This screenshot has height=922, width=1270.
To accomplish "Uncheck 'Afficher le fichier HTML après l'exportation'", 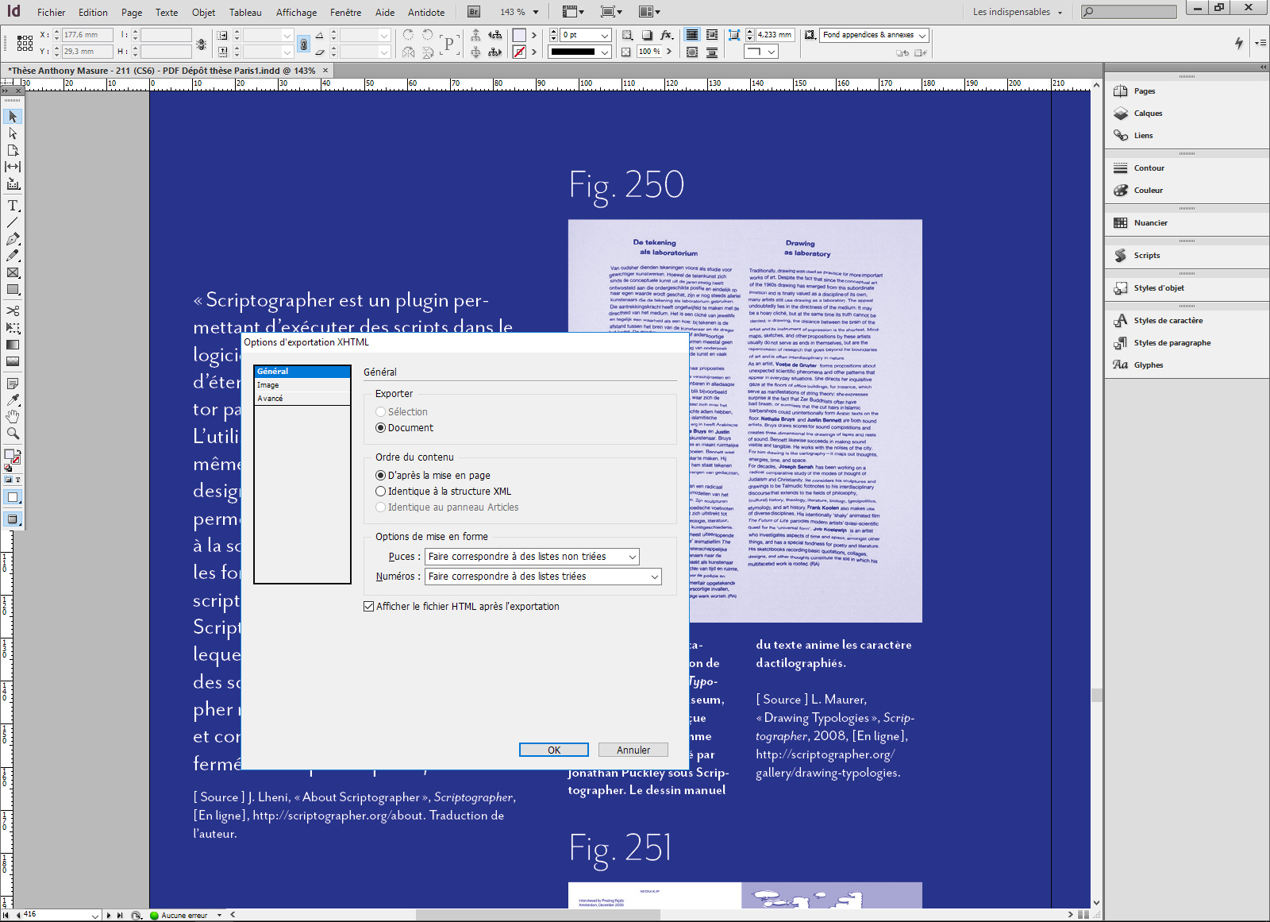I will click(x=369, y=607).
